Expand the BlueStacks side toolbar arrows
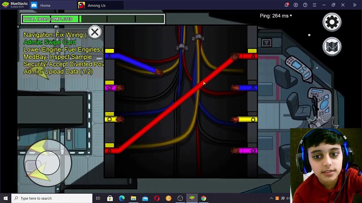 click(x=354, y=5)
